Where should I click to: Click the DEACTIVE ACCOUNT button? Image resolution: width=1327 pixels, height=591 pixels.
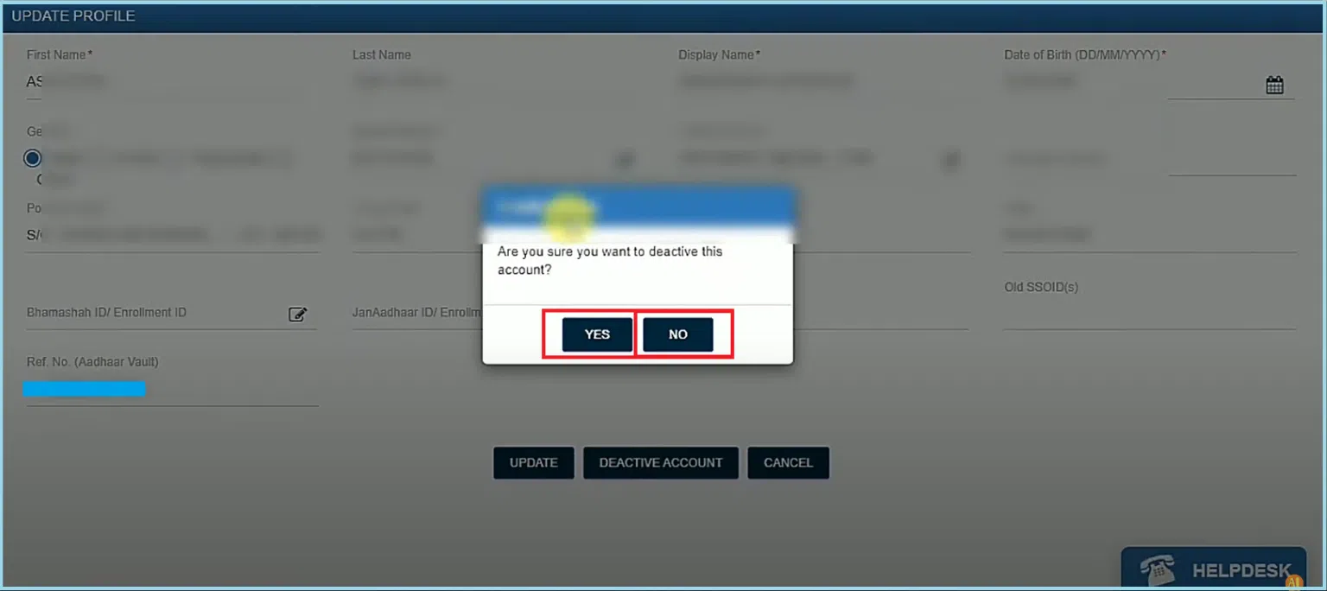661,462
